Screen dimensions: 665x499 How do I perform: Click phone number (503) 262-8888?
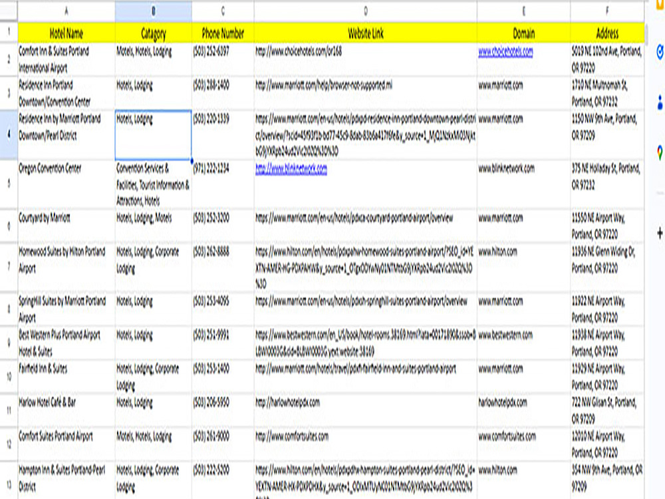[223, 267]
